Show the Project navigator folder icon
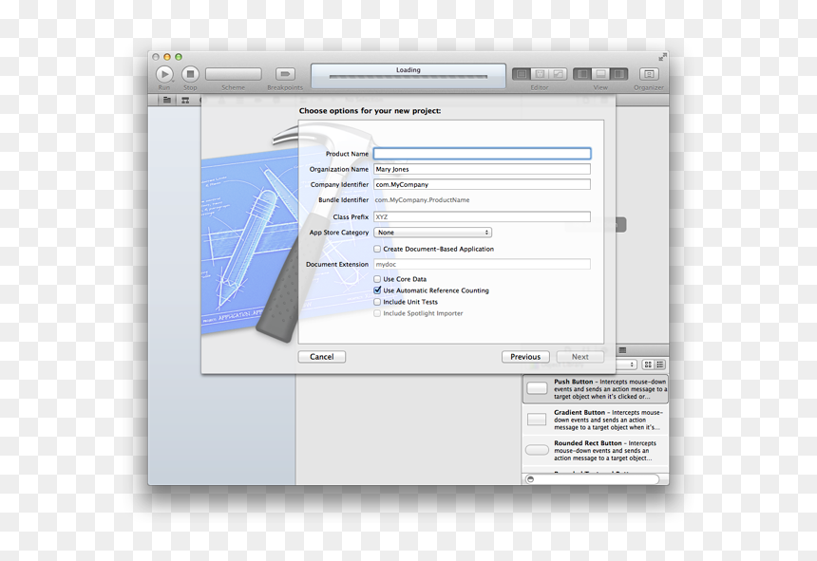The width and height of the screenshot is (817, 561). pyautogui.click(x=167, y=100)
